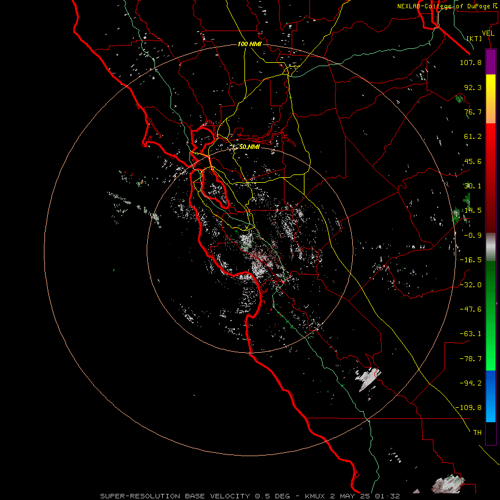Select the 14.5 velocity scale value
Image resolution: width=500 pixels, height=500 pixels.
pyautogui.click(x=473, y=211)
